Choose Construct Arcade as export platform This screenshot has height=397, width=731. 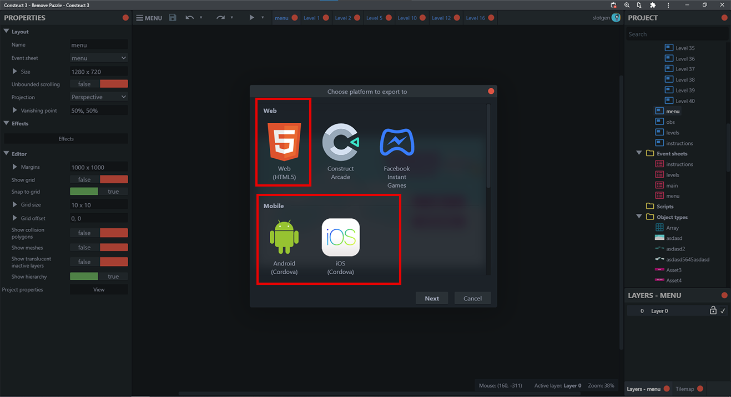point(340,152)
